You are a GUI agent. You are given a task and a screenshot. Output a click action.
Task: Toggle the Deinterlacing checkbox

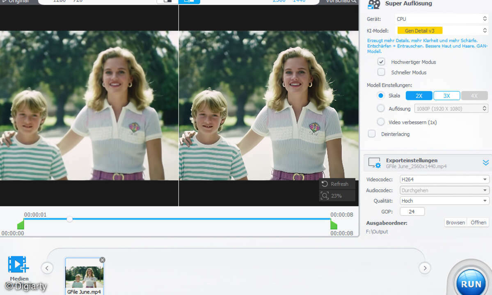click(372, 134)
